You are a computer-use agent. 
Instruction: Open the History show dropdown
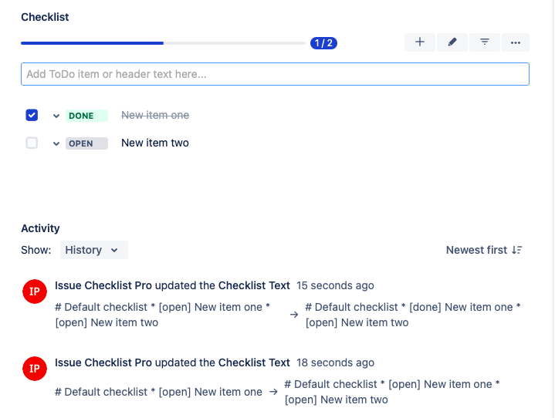click(x=93, y=250)
